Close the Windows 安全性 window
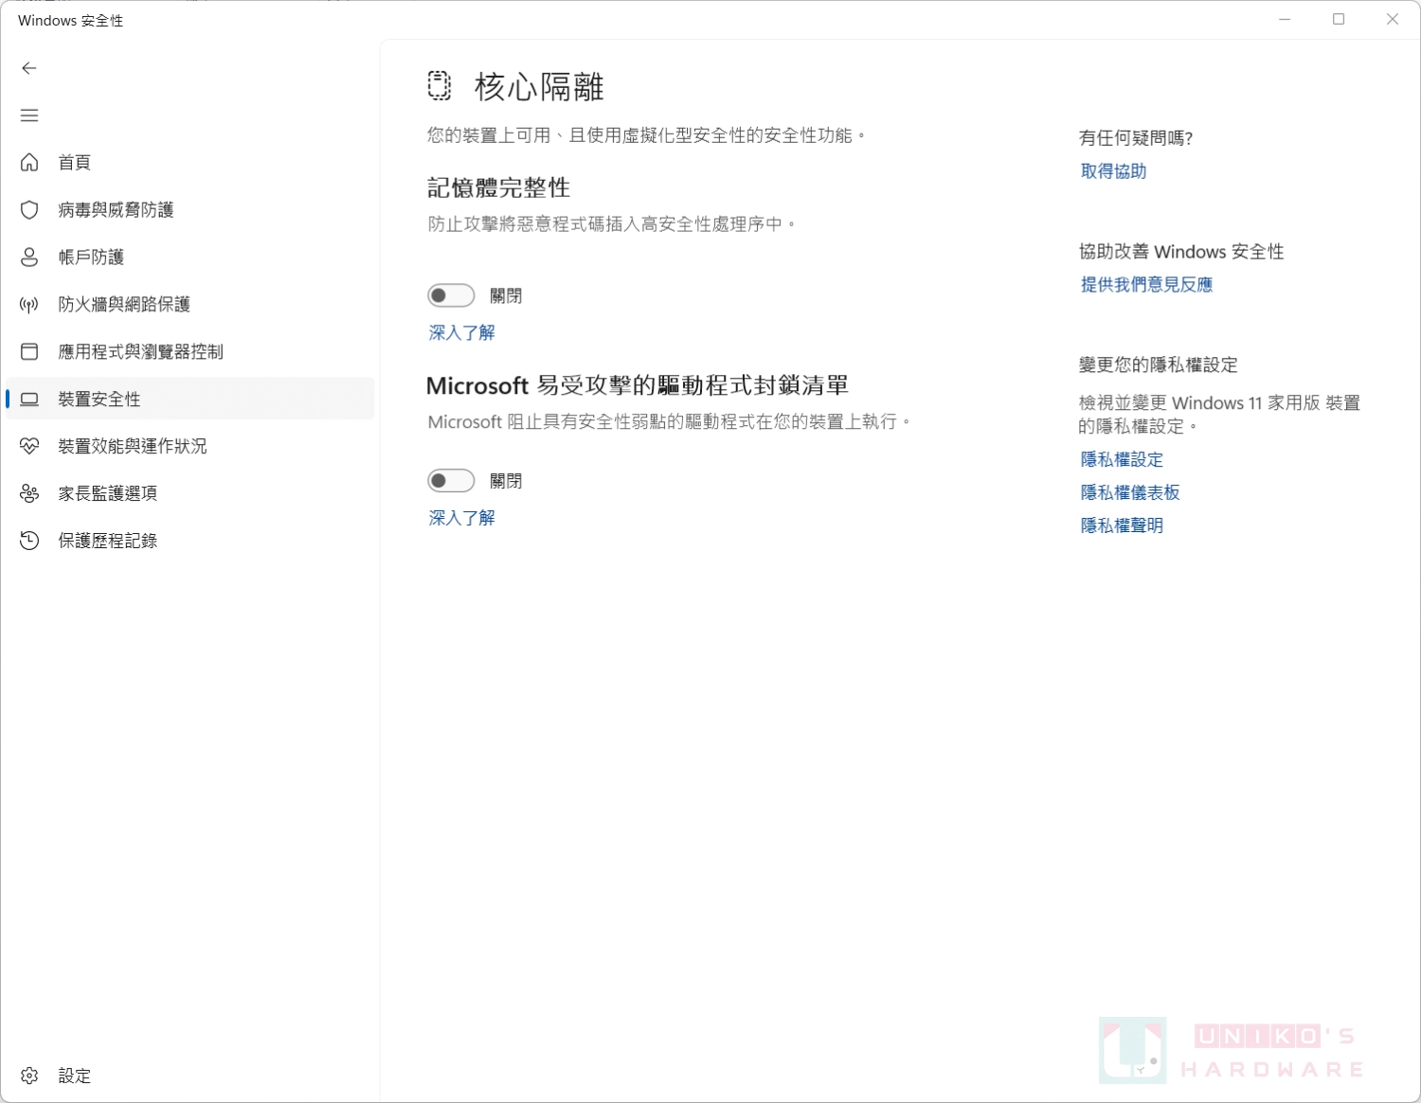This screenshot has height=1103, width=1421. (x=1393, y=19)
